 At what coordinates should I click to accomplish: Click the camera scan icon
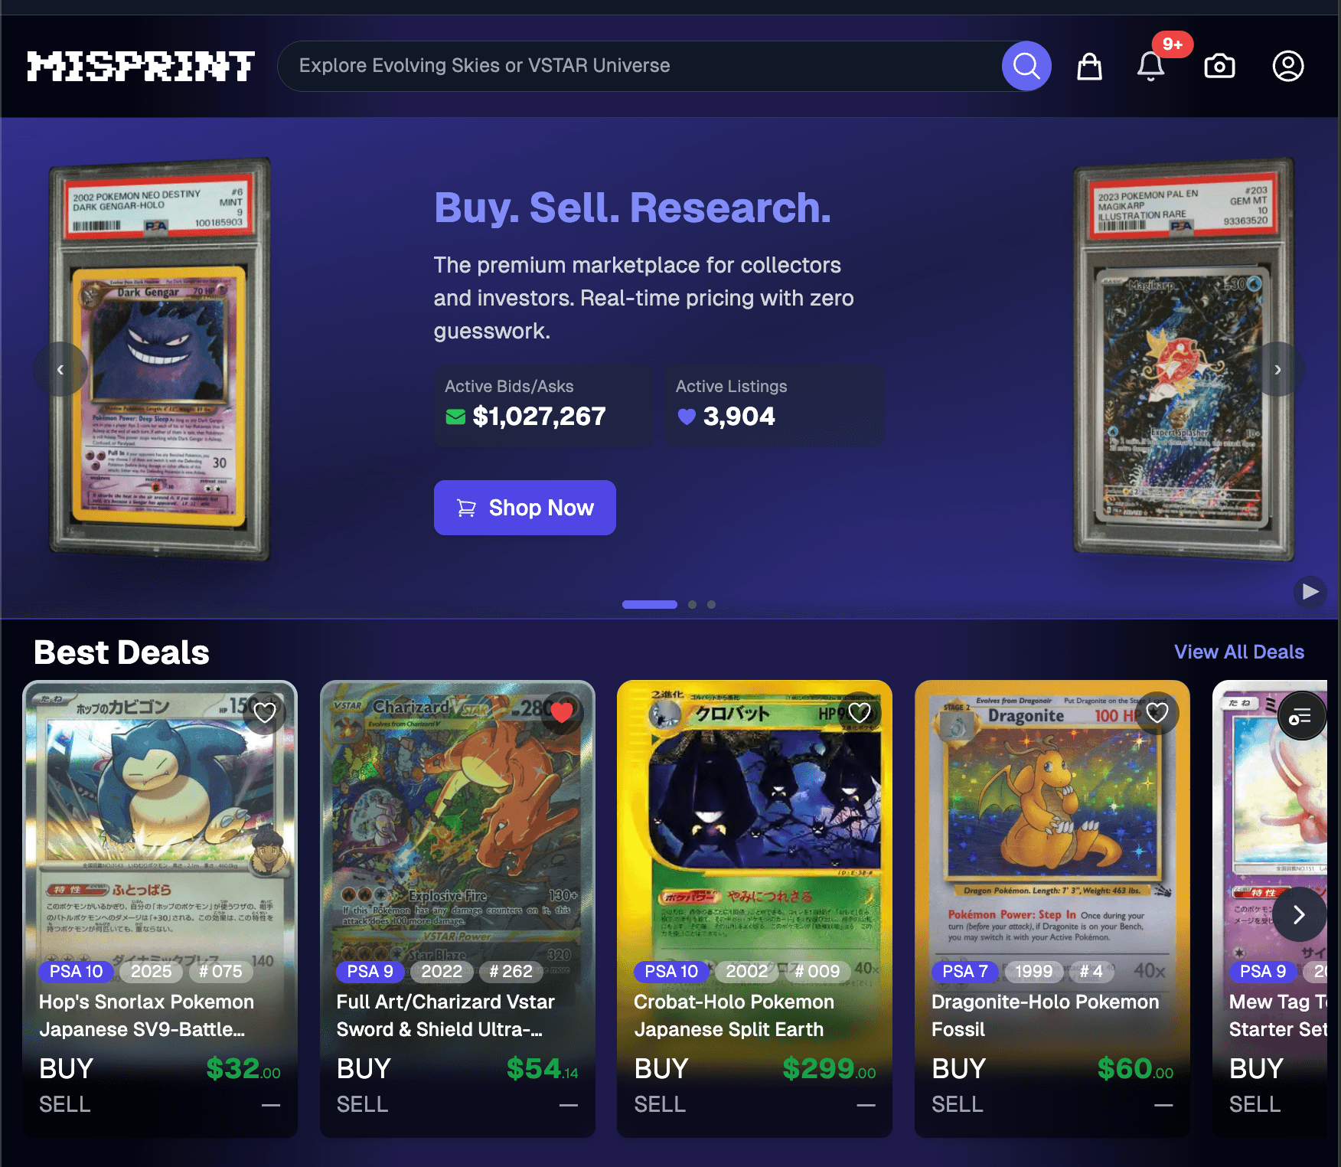pyautogui.click(x=1219, y=67)
